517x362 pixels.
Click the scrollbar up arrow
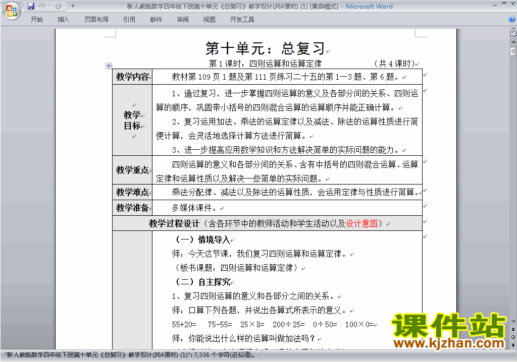513,42
